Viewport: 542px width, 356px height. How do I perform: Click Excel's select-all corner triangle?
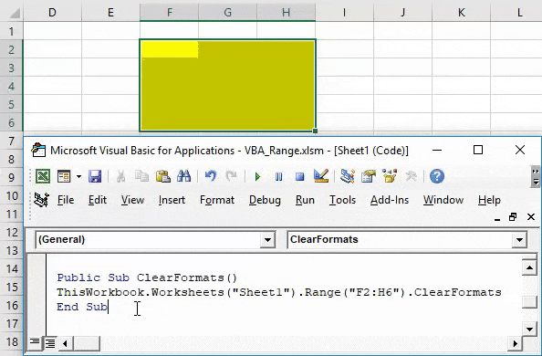pos(15,13)
